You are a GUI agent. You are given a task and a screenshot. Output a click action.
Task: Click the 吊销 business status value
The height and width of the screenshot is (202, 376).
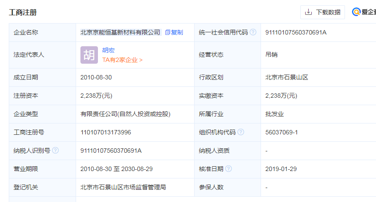[272, 55]
